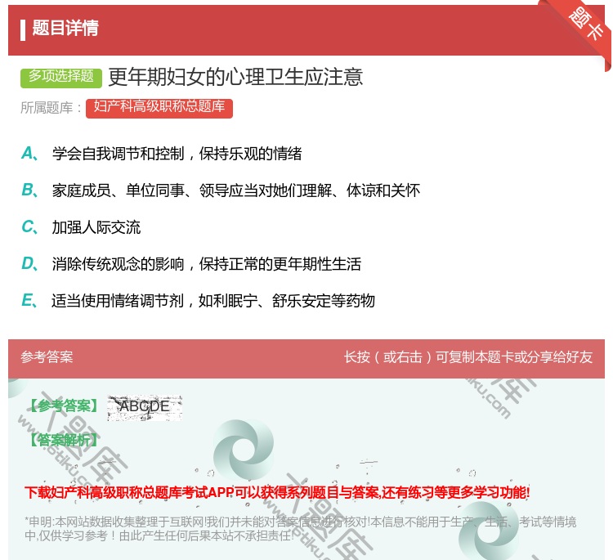The image size is (613, 560).
Task: Select option A 学会自我调节和控制
Action: [x=177, y=154]
